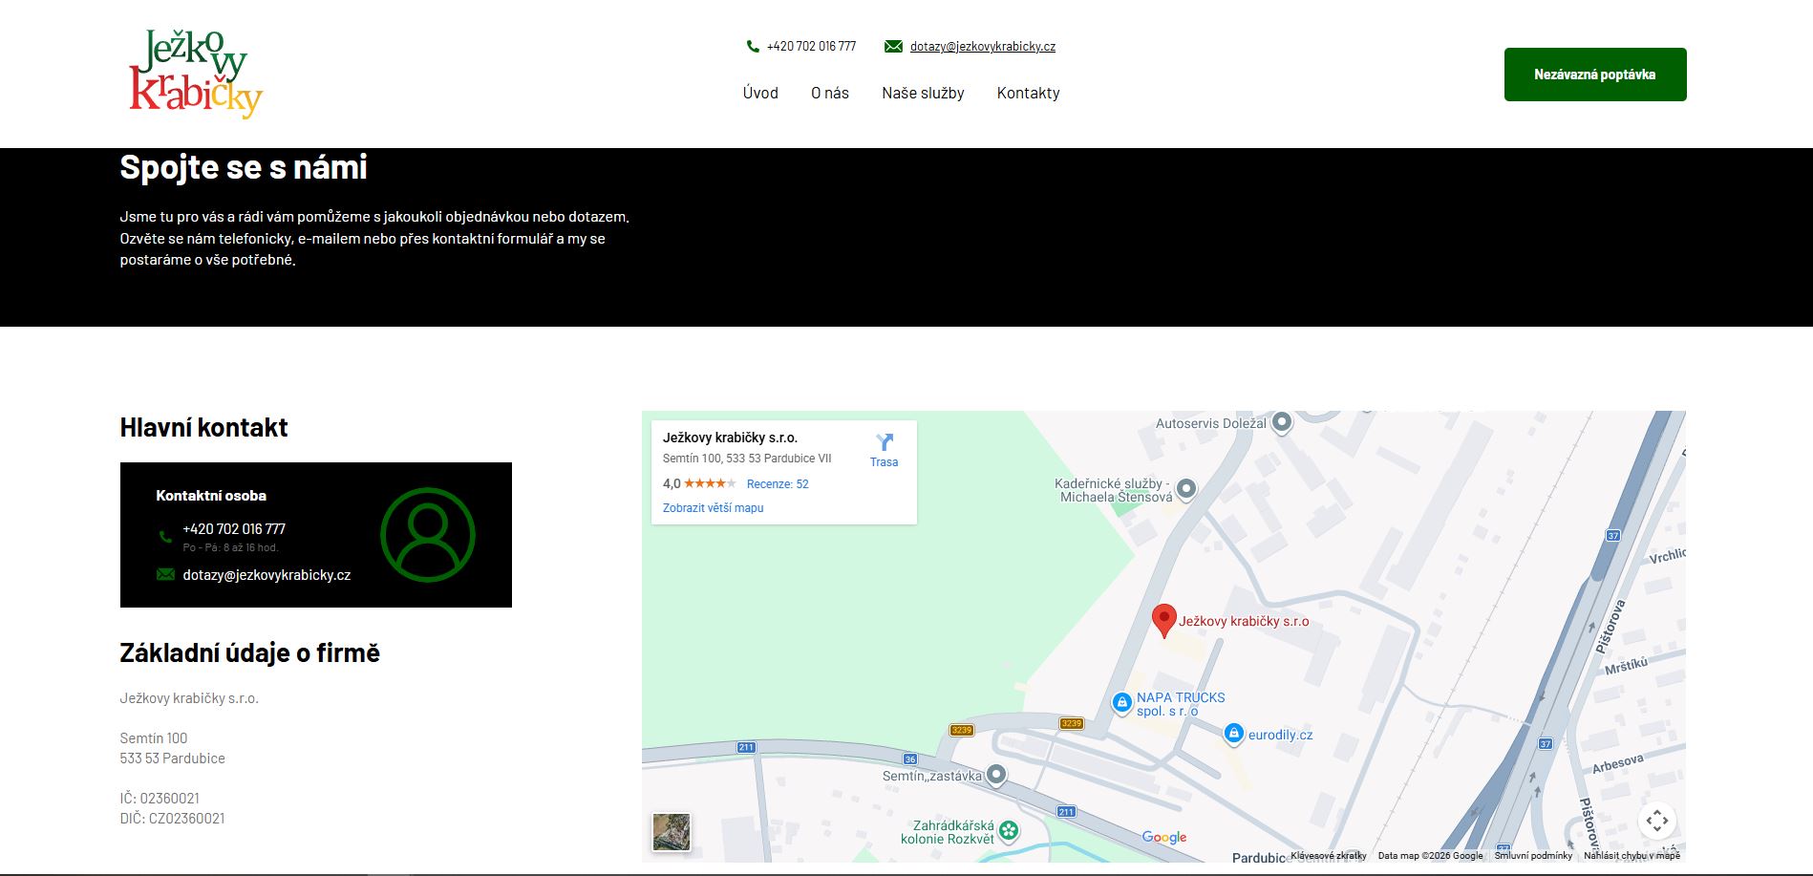Viewport: 1813px width, 876px height.
Task: Click Nahlásit chybu v mapě link
Action: coord(1632,856)
